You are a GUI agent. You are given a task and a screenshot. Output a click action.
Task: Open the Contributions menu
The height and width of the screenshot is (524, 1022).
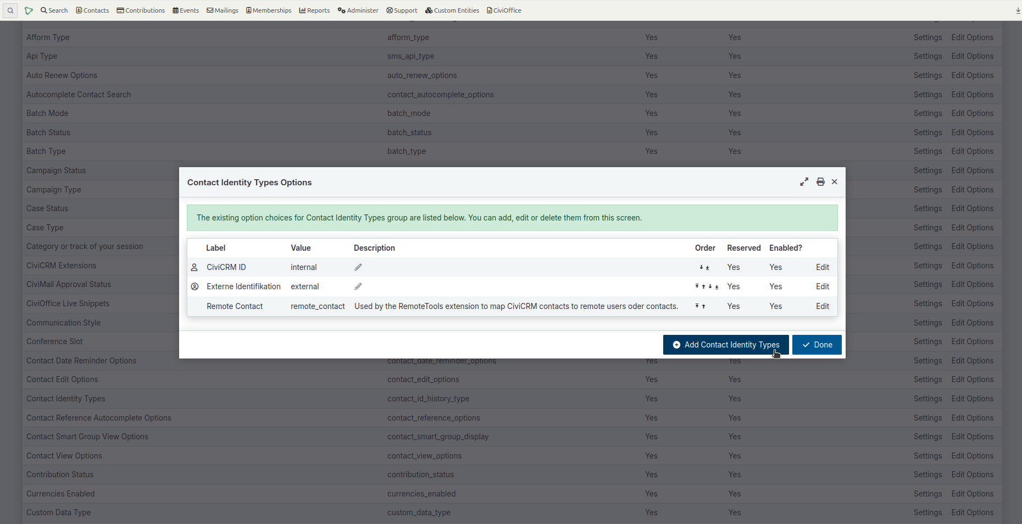tap(141, 10)
